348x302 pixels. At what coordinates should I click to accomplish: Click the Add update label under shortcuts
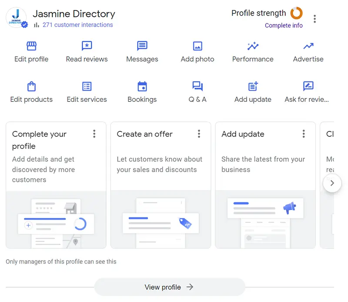pyautogui.click(x=253, y=100)
